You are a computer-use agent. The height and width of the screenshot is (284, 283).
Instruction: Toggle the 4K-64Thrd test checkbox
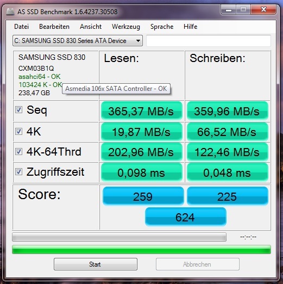coord(18,152)
